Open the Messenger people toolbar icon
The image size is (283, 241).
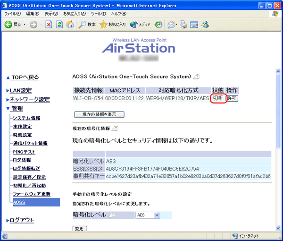coord(205,25)
